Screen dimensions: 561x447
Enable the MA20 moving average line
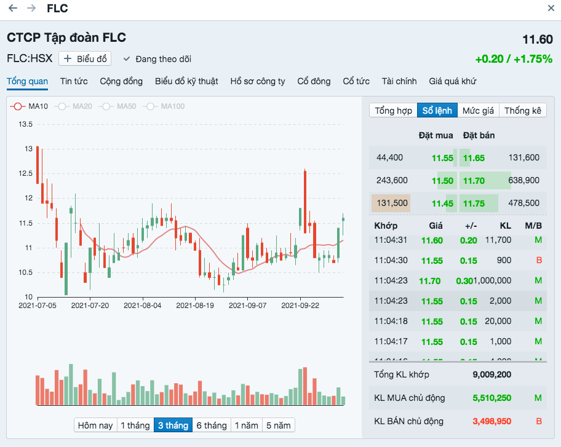(73, 106)
